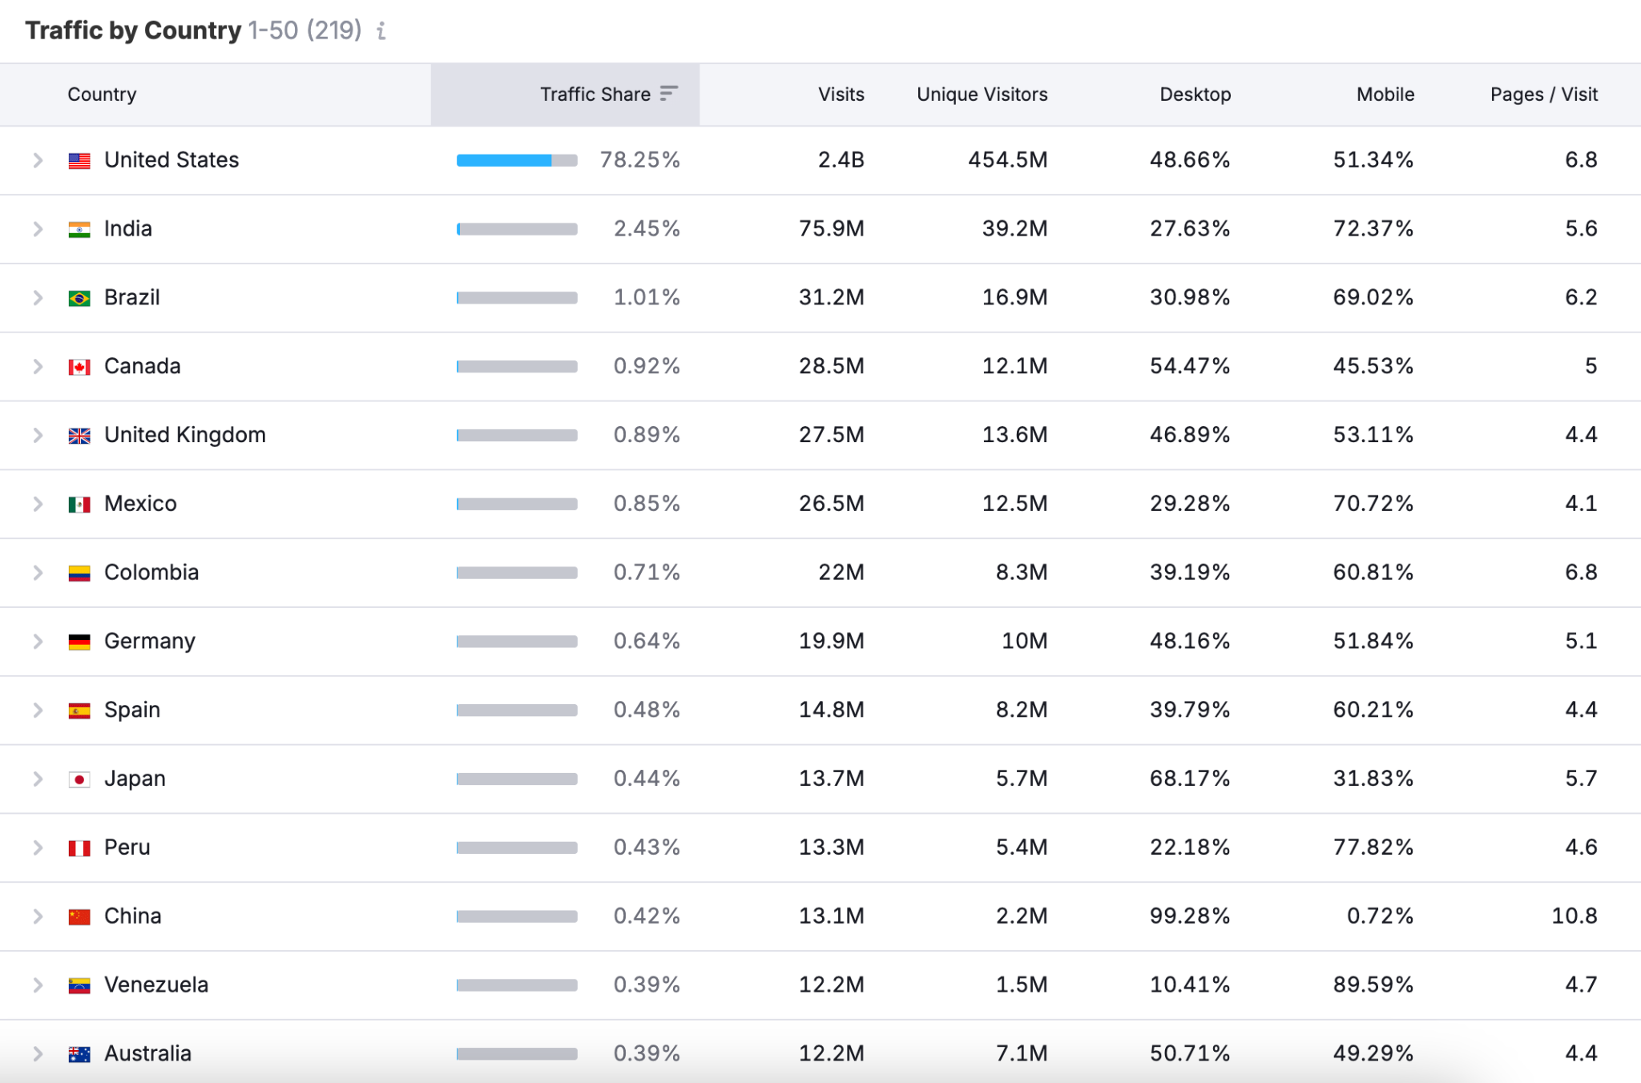Click the United States traffic share bar

click(516, 159)
